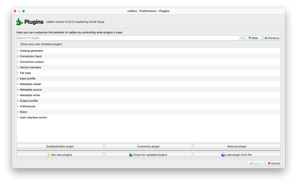The image size is (297, 184).
Task: Click the green up arrow on Previous
Action: tap(266, 38)
